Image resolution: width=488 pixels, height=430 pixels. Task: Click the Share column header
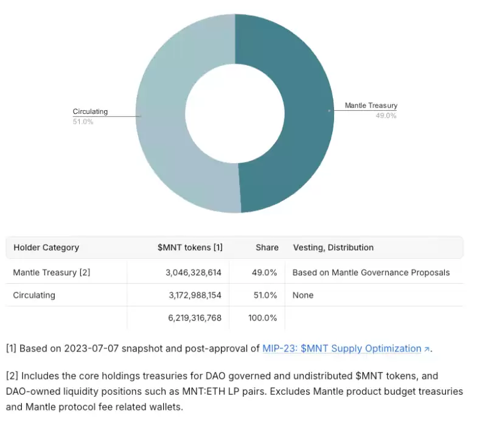(x=267, y=247)
